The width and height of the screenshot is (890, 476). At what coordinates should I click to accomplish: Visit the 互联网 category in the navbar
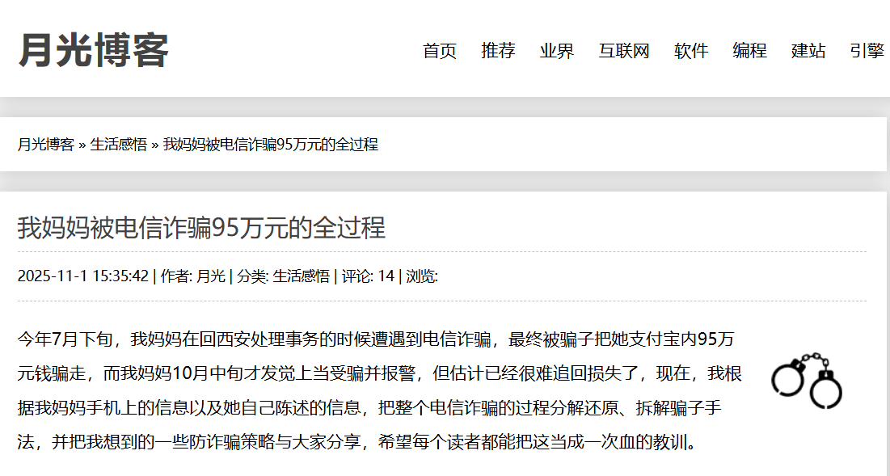pos(626,51)
